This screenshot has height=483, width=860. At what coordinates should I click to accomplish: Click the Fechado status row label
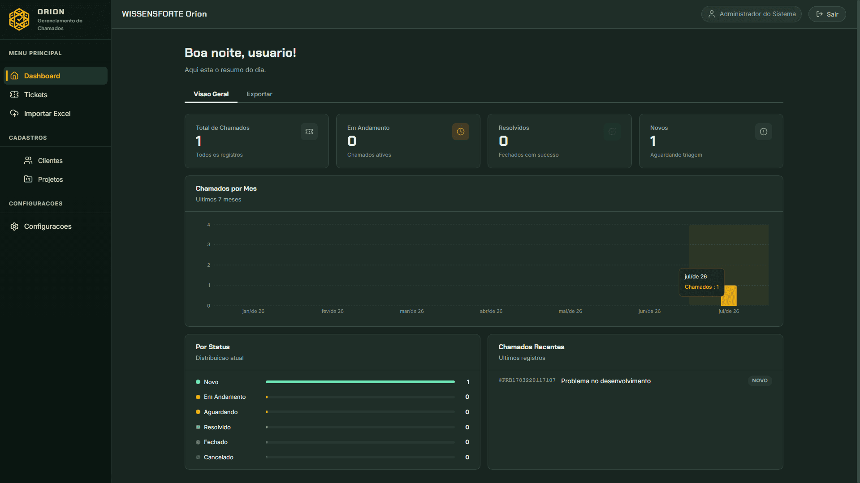[x=216, y=442]
